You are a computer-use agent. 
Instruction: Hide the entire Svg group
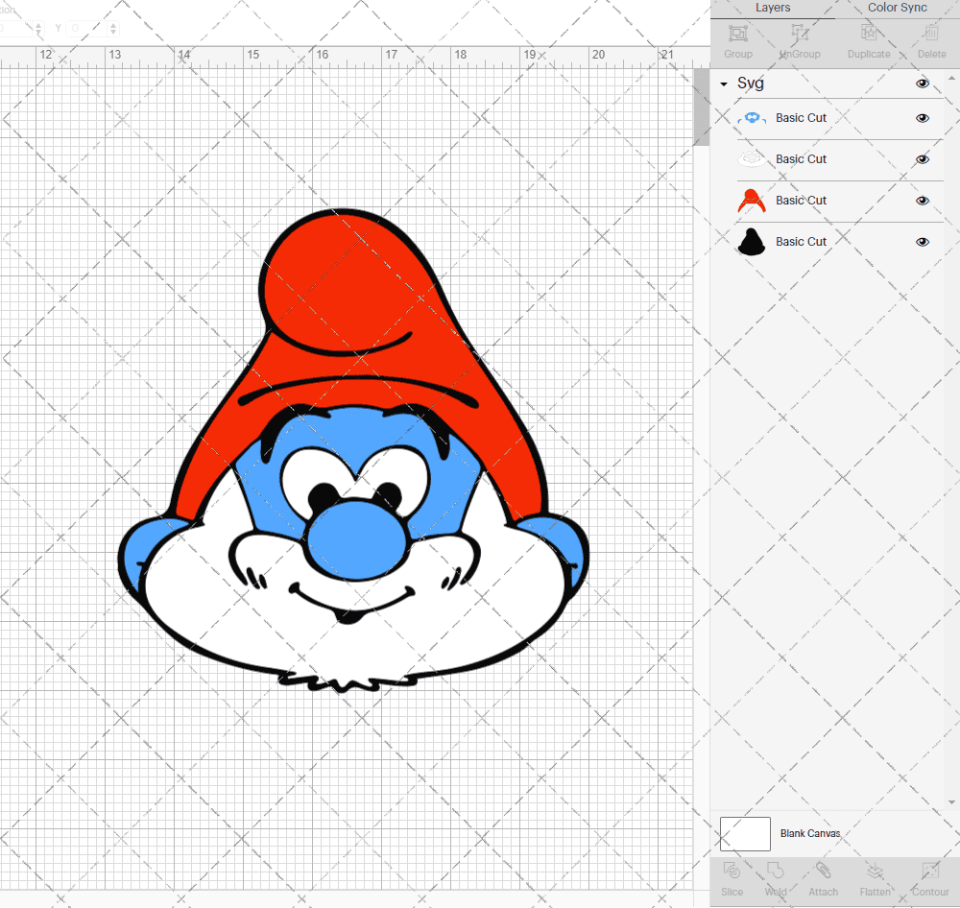(x=922, y=84)
